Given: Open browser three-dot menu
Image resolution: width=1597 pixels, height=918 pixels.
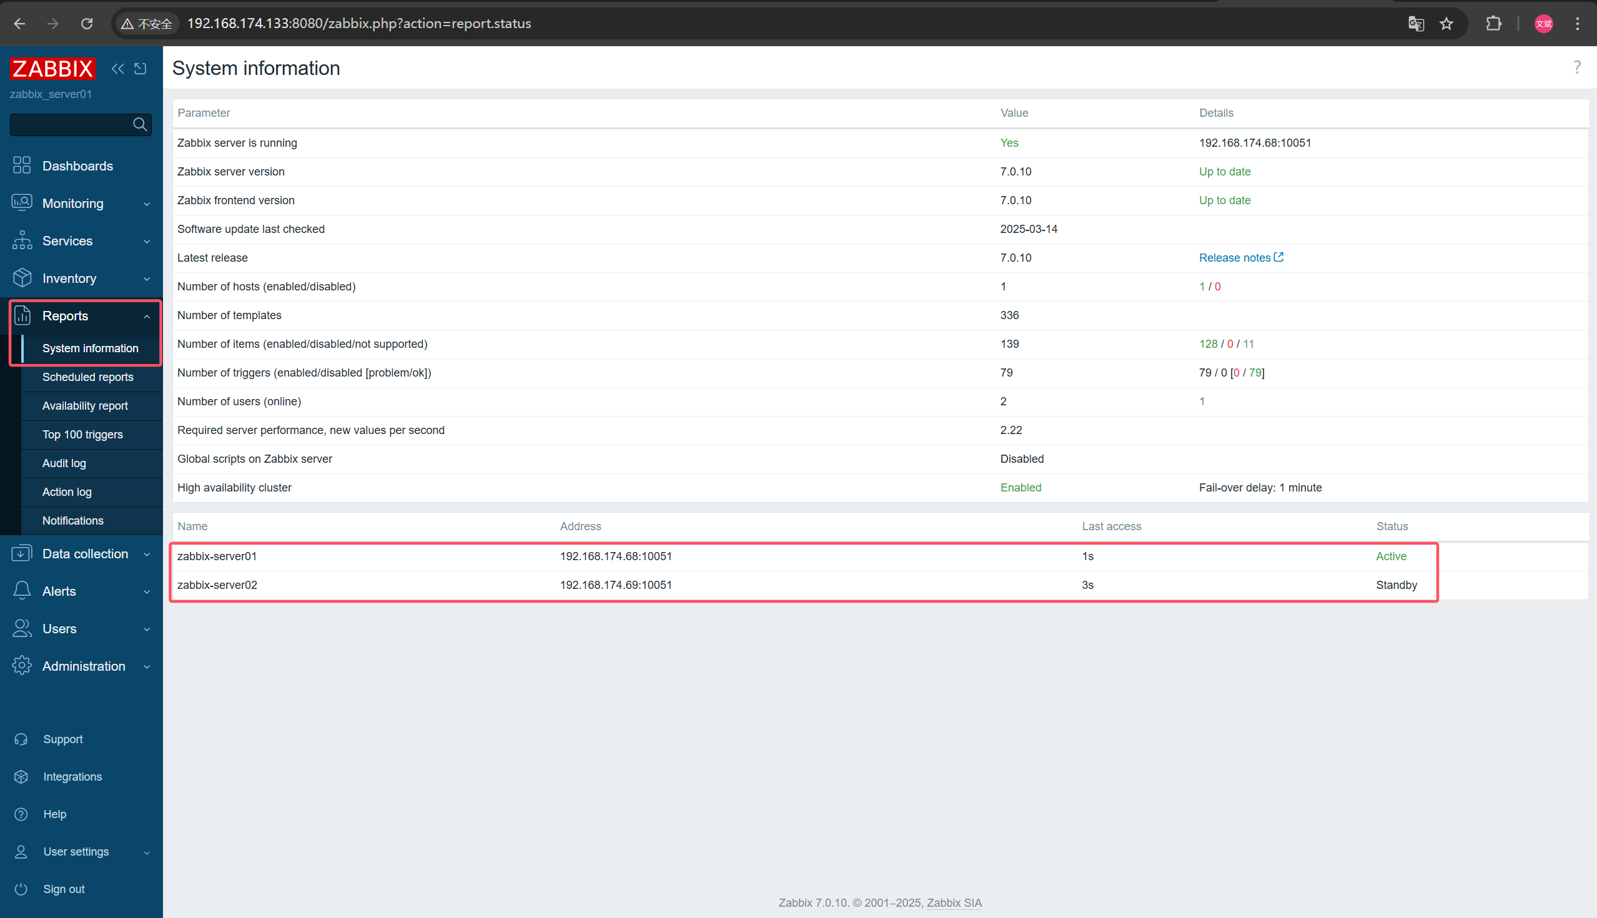Looking at the screenshot, I should [x=1578, y=23].
